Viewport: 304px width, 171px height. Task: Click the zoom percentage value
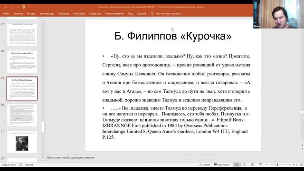295,165
